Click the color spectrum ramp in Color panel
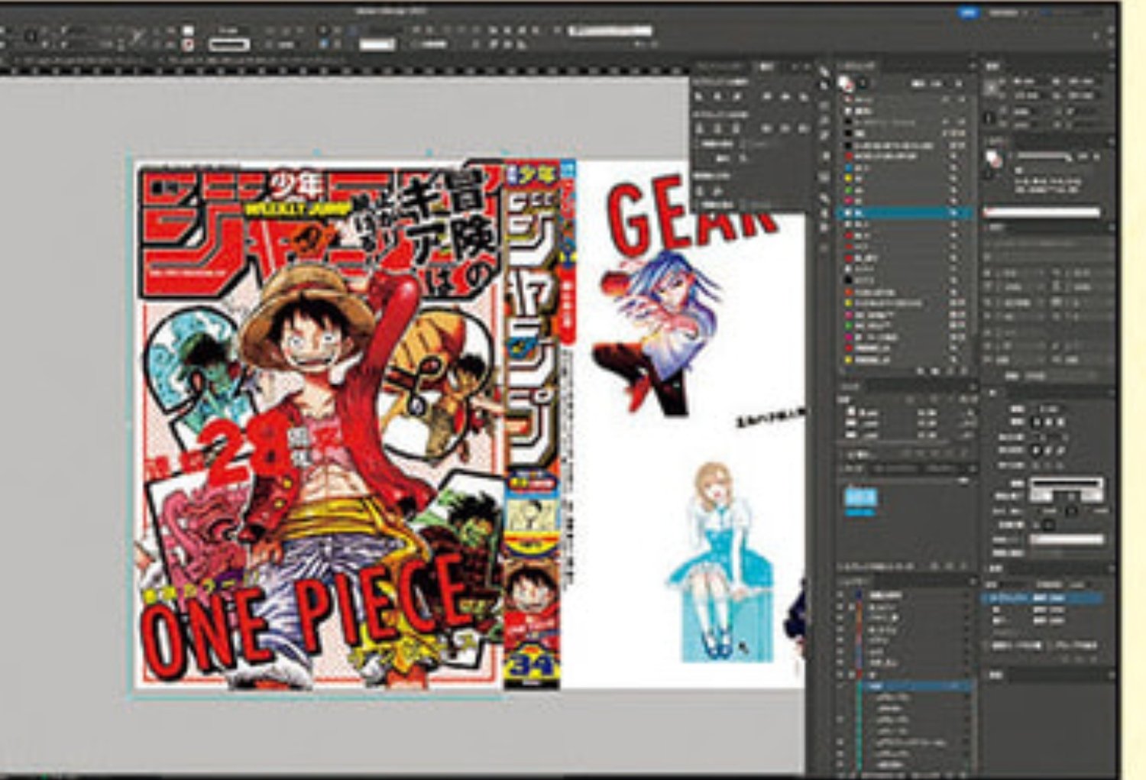 (x=1042, y=212)
